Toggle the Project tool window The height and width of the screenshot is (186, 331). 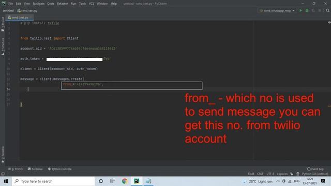(x=3, y=24)
